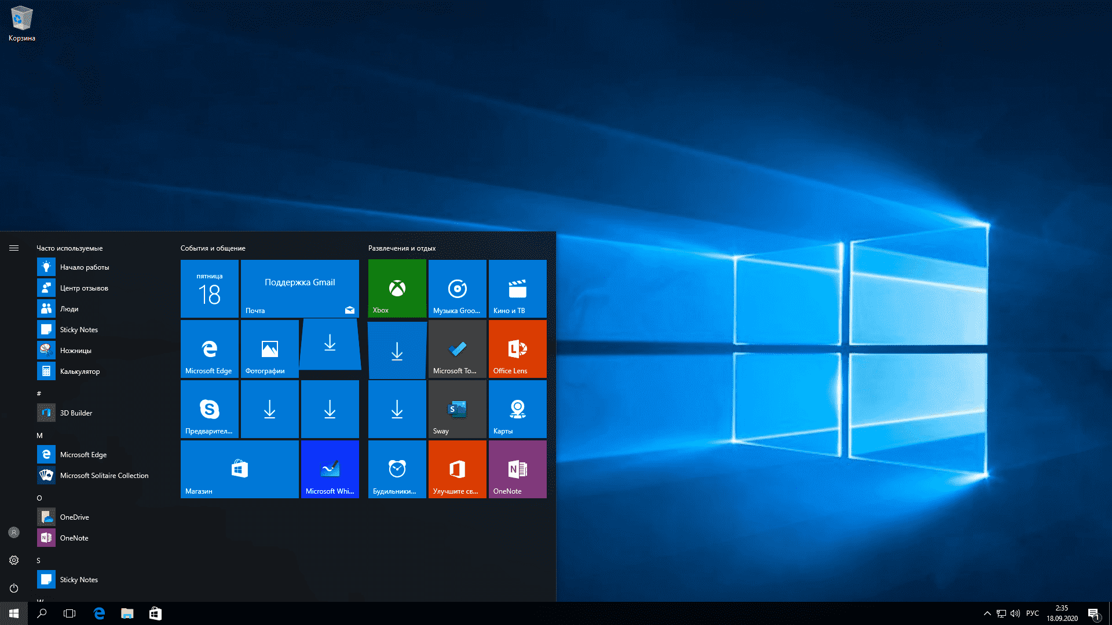Open the Почта mail tile
This screenshot has height=625, width=1112.
point(300,289)
